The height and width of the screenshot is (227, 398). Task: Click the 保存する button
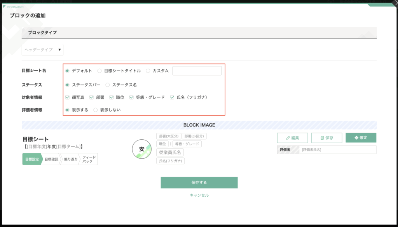[x=199, y=182]
